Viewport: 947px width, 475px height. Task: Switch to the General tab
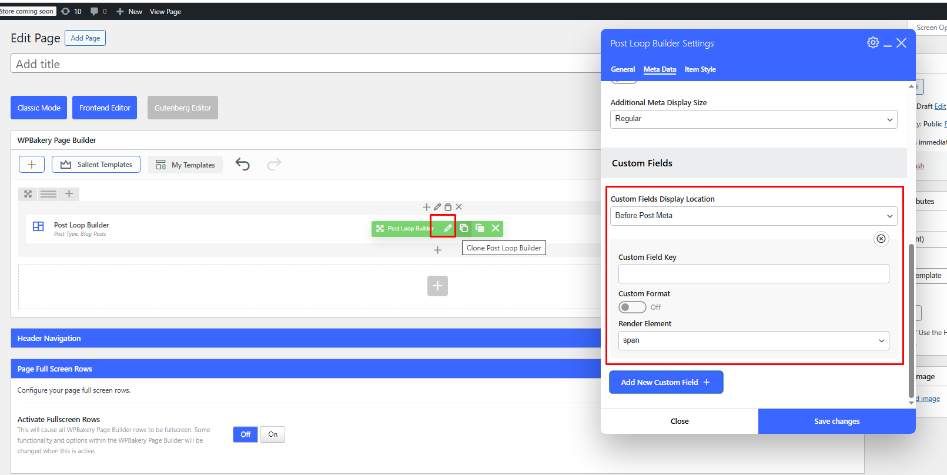(623, 69)
